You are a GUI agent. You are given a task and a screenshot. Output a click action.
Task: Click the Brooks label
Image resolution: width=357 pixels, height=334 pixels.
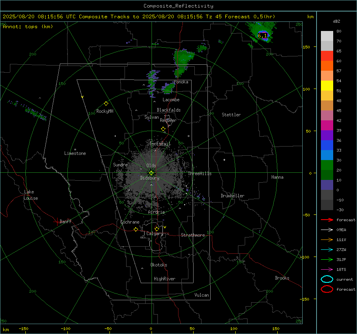pos(282,278)
